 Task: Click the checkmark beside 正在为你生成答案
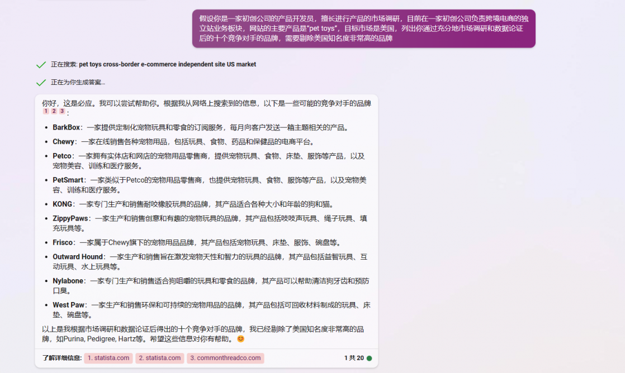click(x=41, y=83)
